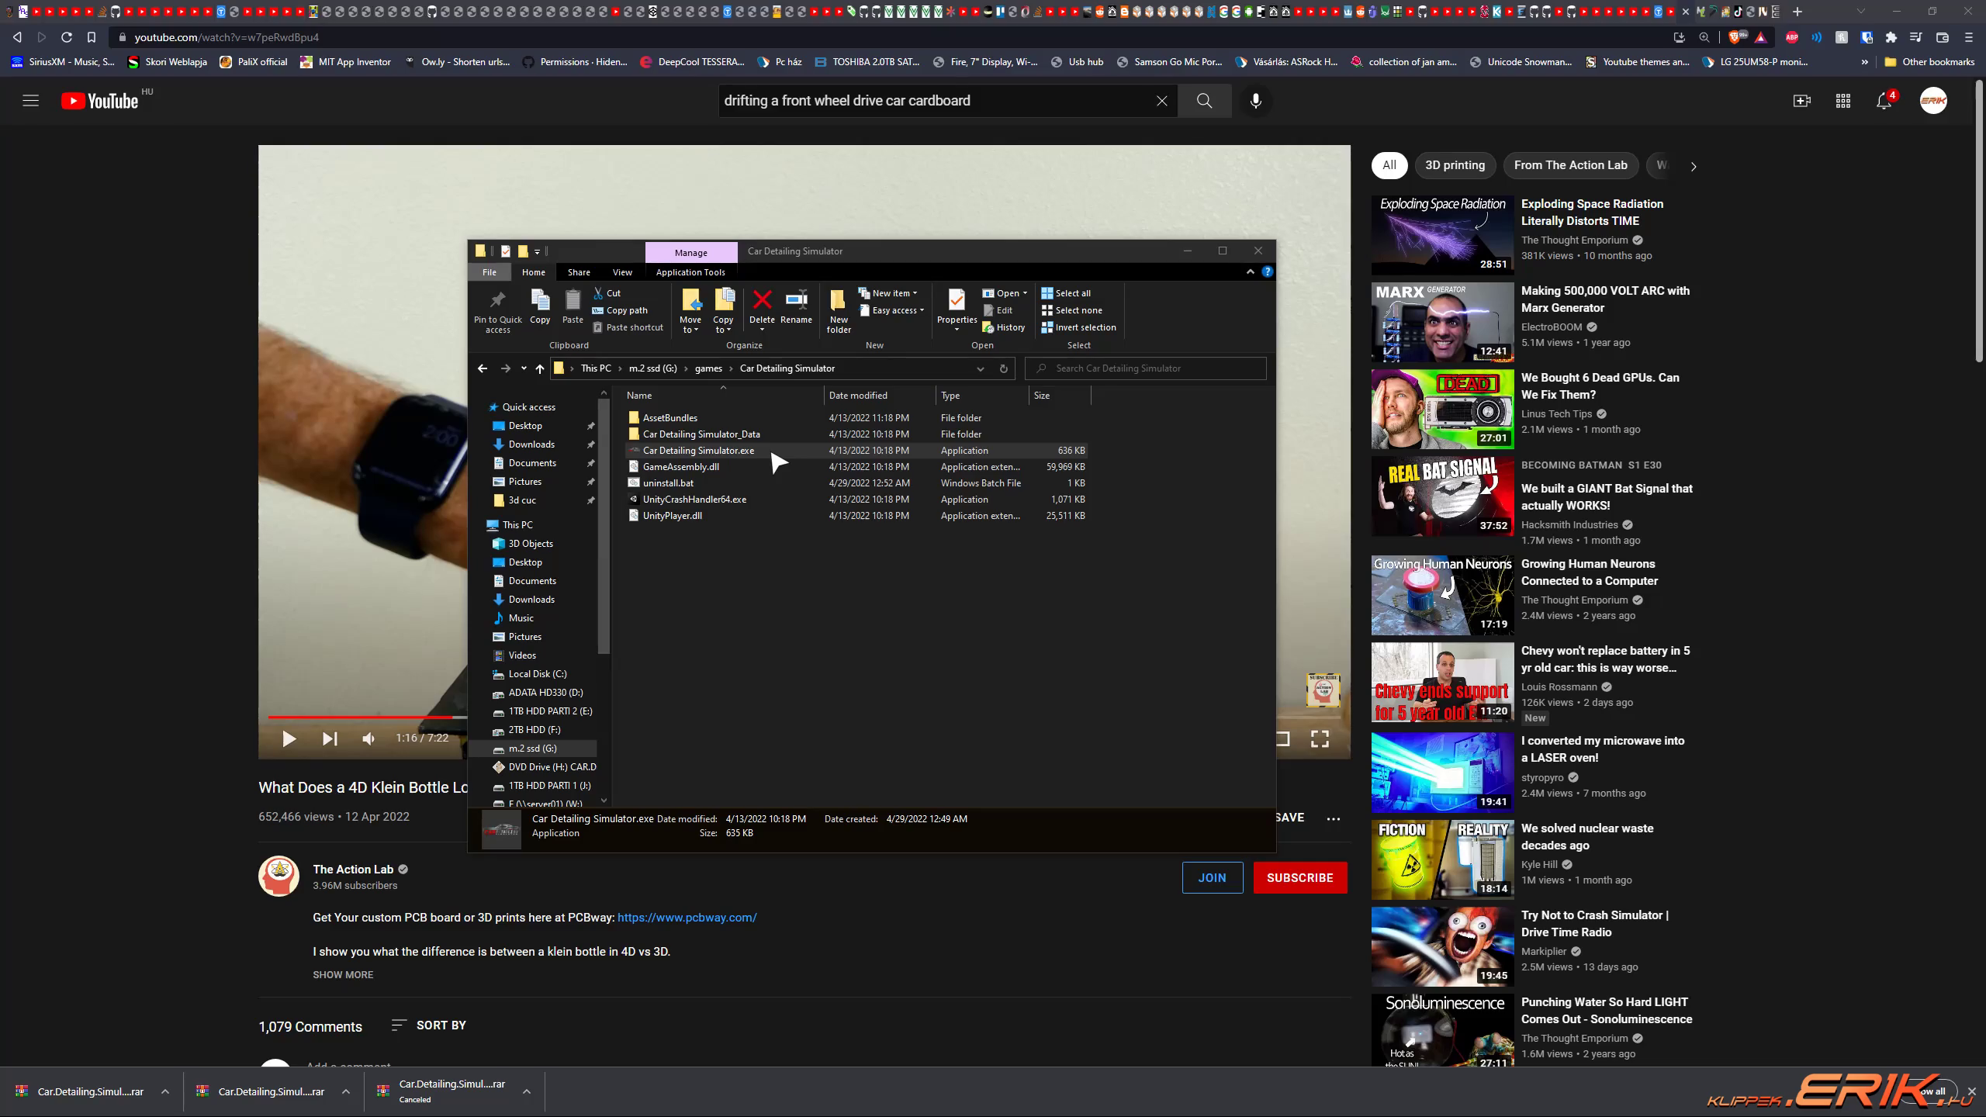The width and height of the screenshot is (1986, 1117).
Task: Open the Share ribbon tab
Action: (579, 272)
